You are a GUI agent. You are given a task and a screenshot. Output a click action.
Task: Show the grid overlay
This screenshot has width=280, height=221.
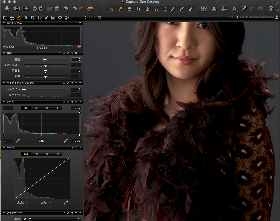[224, 9]
